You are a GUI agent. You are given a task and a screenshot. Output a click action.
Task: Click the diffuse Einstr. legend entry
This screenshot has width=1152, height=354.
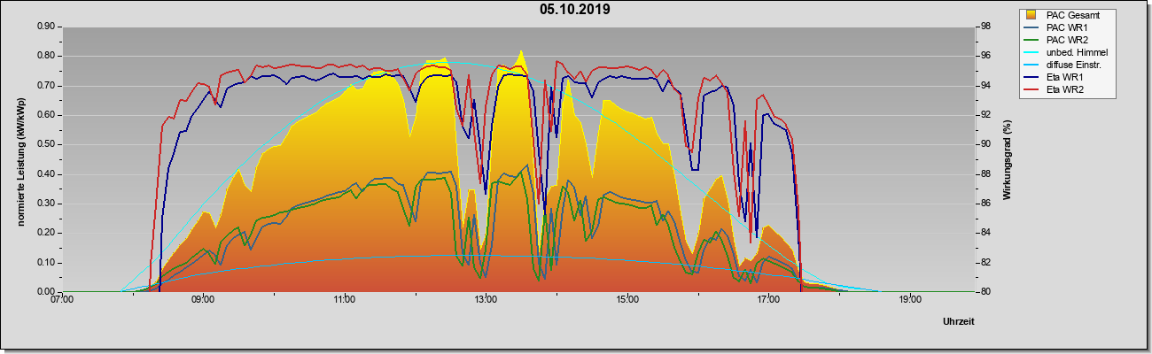[x=1065, y=65]
